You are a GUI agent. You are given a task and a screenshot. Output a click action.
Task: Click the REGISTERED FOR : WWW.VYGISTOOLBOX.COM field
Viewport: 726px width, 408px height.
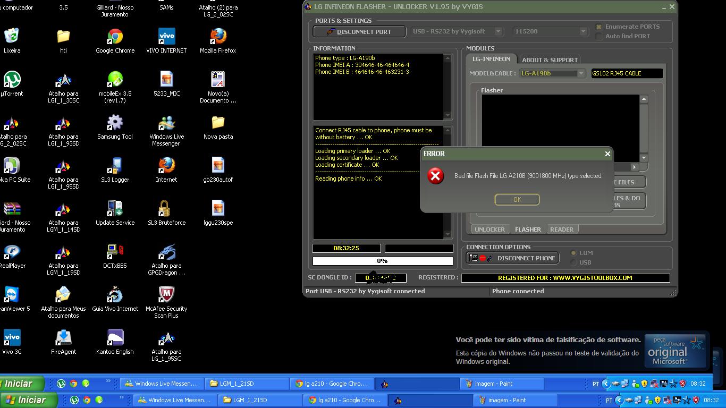coord(565,278)
